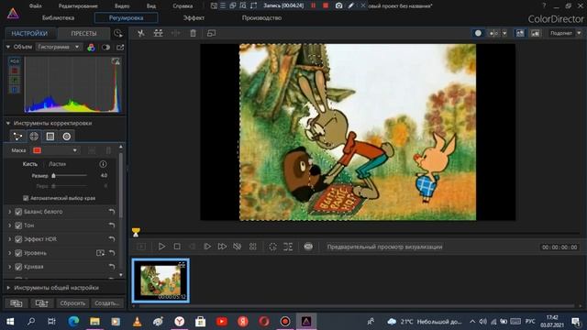Select the radial filter circle tool
Viewport: 587px width, 330px height.
coord(67,137)
